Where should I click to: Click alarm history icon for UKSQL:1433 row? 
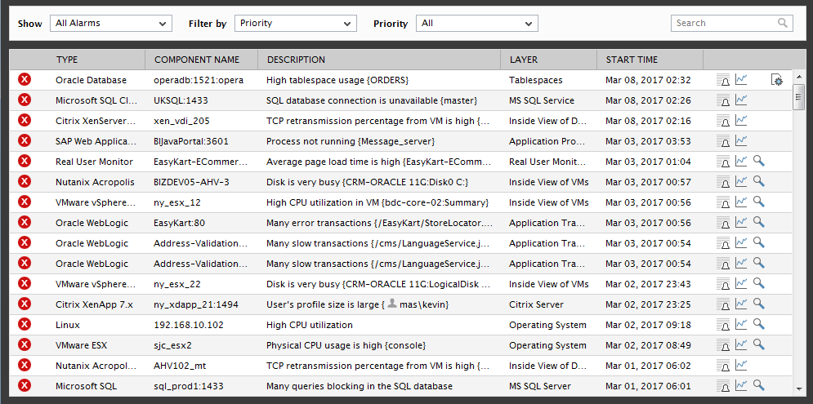coord(723,100)
